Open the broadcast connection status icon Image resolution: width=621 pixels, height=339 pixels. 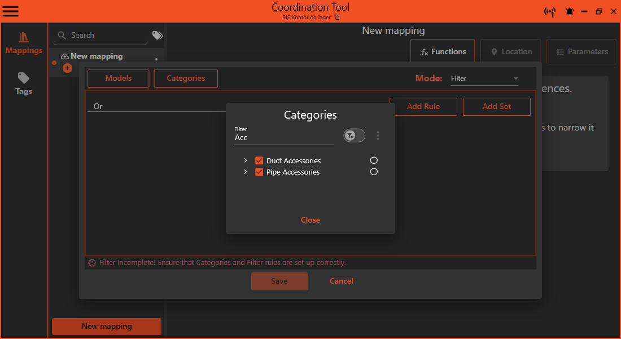tap(550, 11)
